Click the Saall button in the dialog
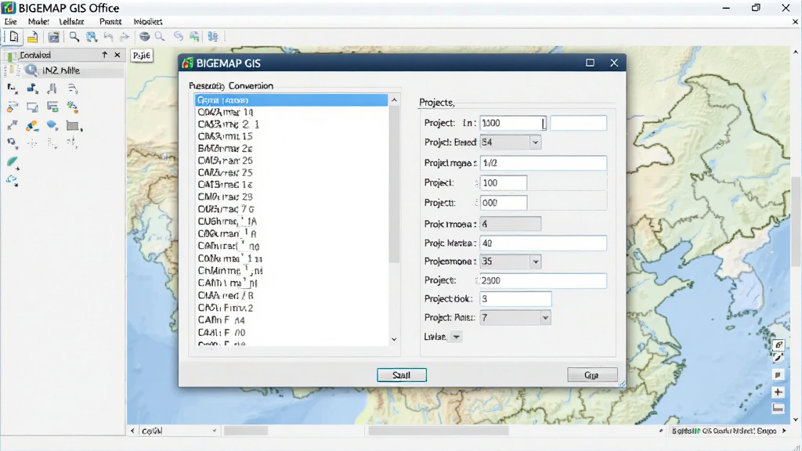Screen dimensions: 802x451 [x=402, y=375]
